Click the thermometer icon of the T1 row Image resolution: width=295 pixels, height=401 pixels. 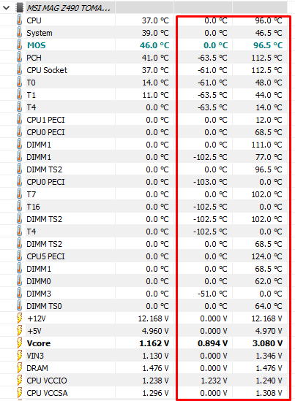pos(20,95)
